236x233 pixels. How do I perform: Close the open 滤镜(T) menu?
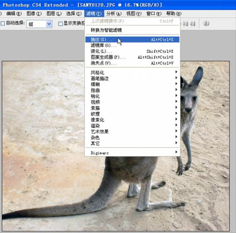tap(94, 14)
